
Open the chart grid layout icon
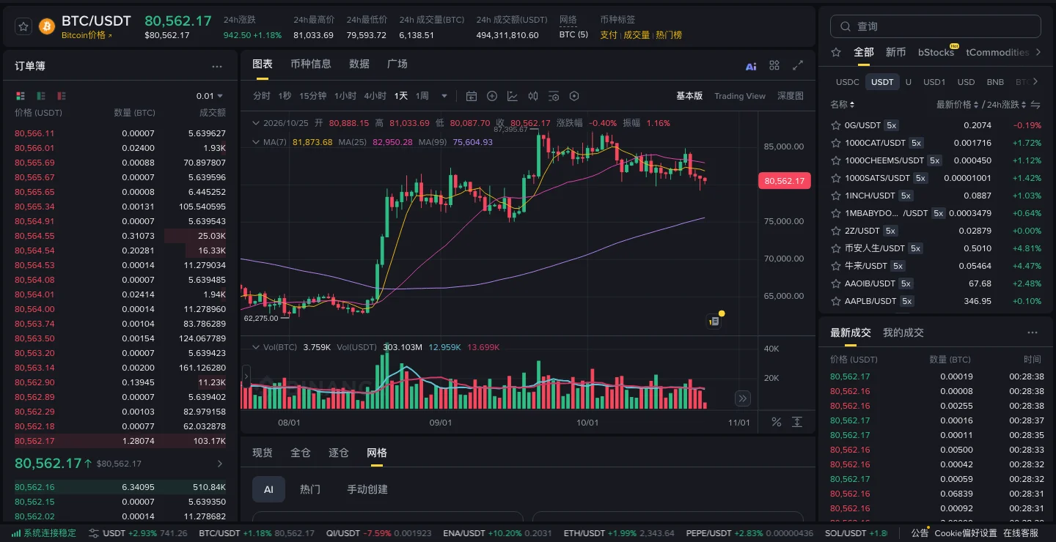[774, 65]
